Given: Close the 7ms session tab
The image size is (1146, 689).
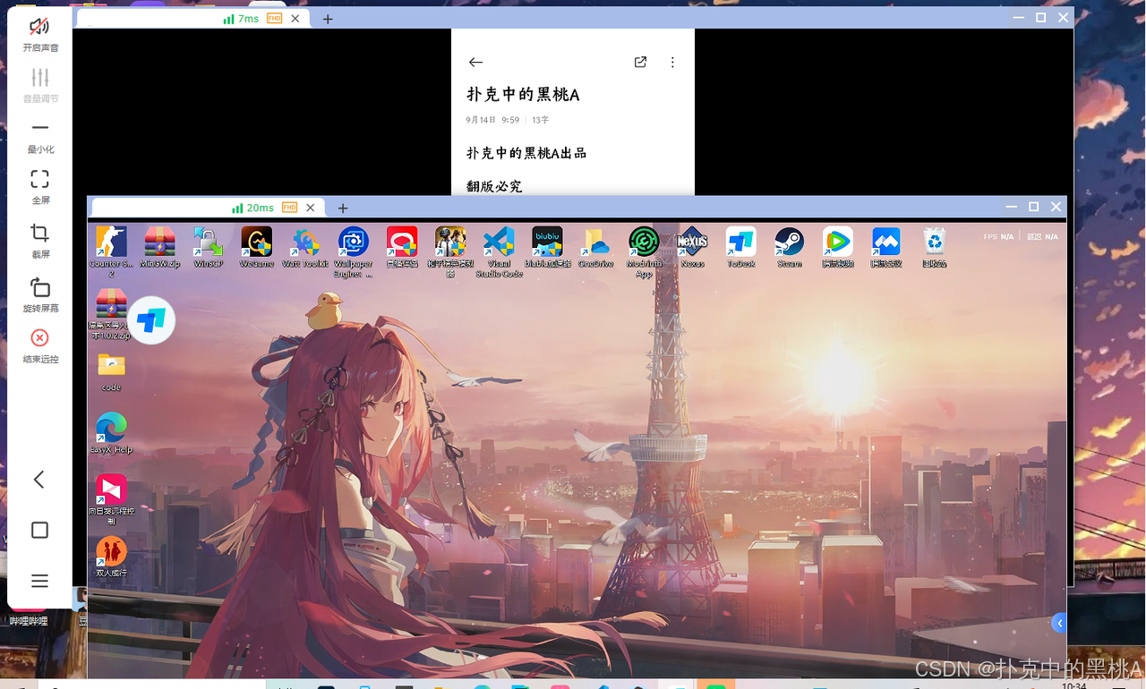Looking at the screenshot, I should pyautogui.click(x=295, y=19).
